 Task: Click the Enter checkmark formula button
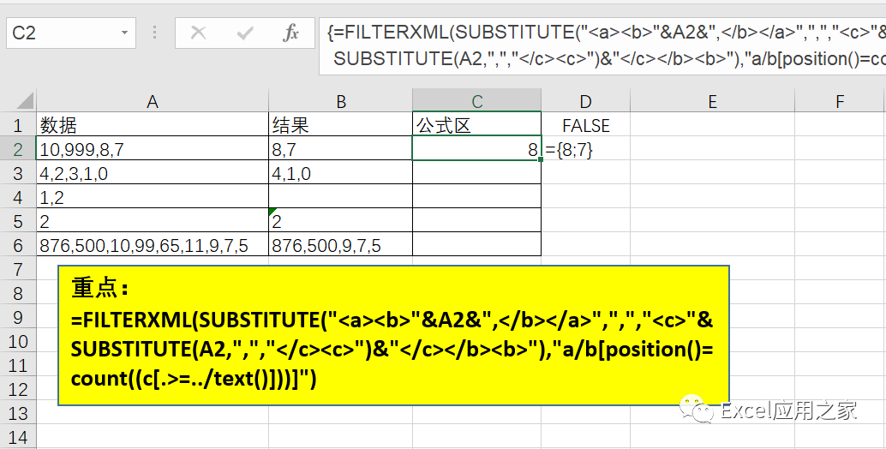tap(245, 33)
